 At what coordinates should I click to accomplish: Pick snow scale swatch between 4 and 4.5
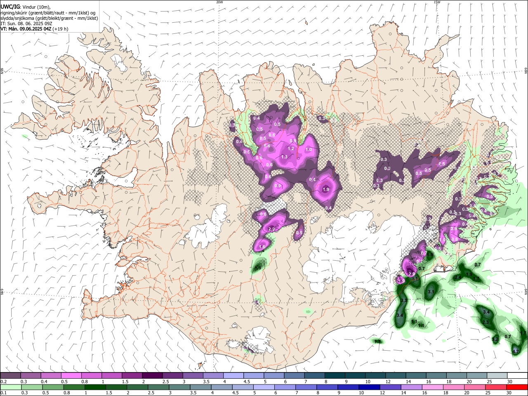(233, 375)
